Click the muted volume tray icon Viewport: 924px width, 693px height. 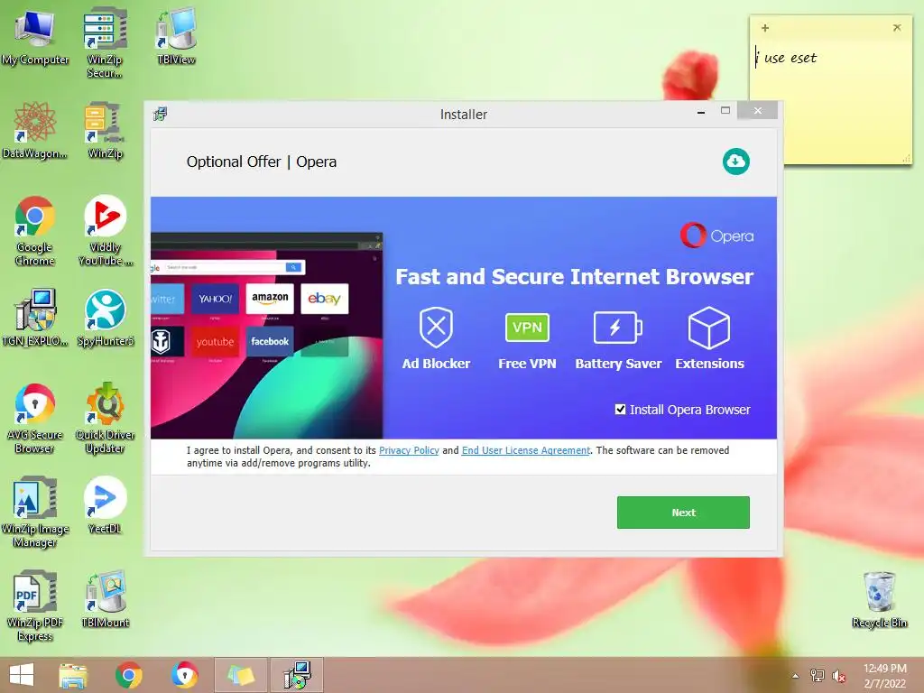tap(839, 676)
